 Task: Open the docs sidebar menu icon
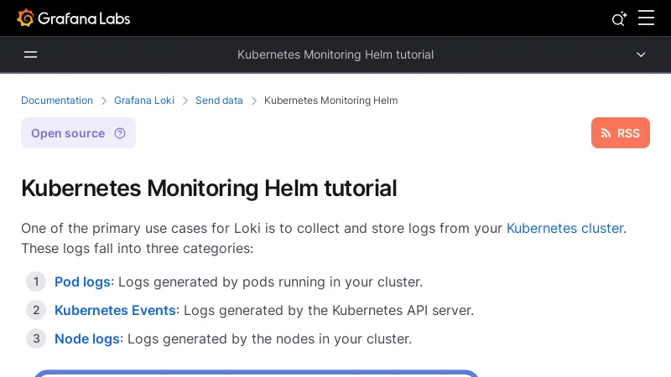click(31, 54)
